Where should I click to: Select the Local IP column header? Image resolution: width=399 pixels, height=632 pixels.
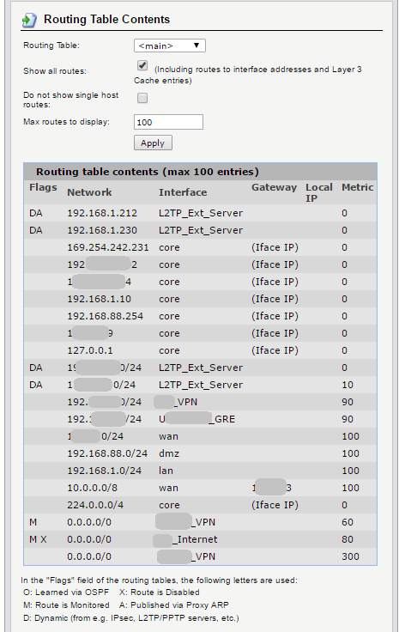319,192
